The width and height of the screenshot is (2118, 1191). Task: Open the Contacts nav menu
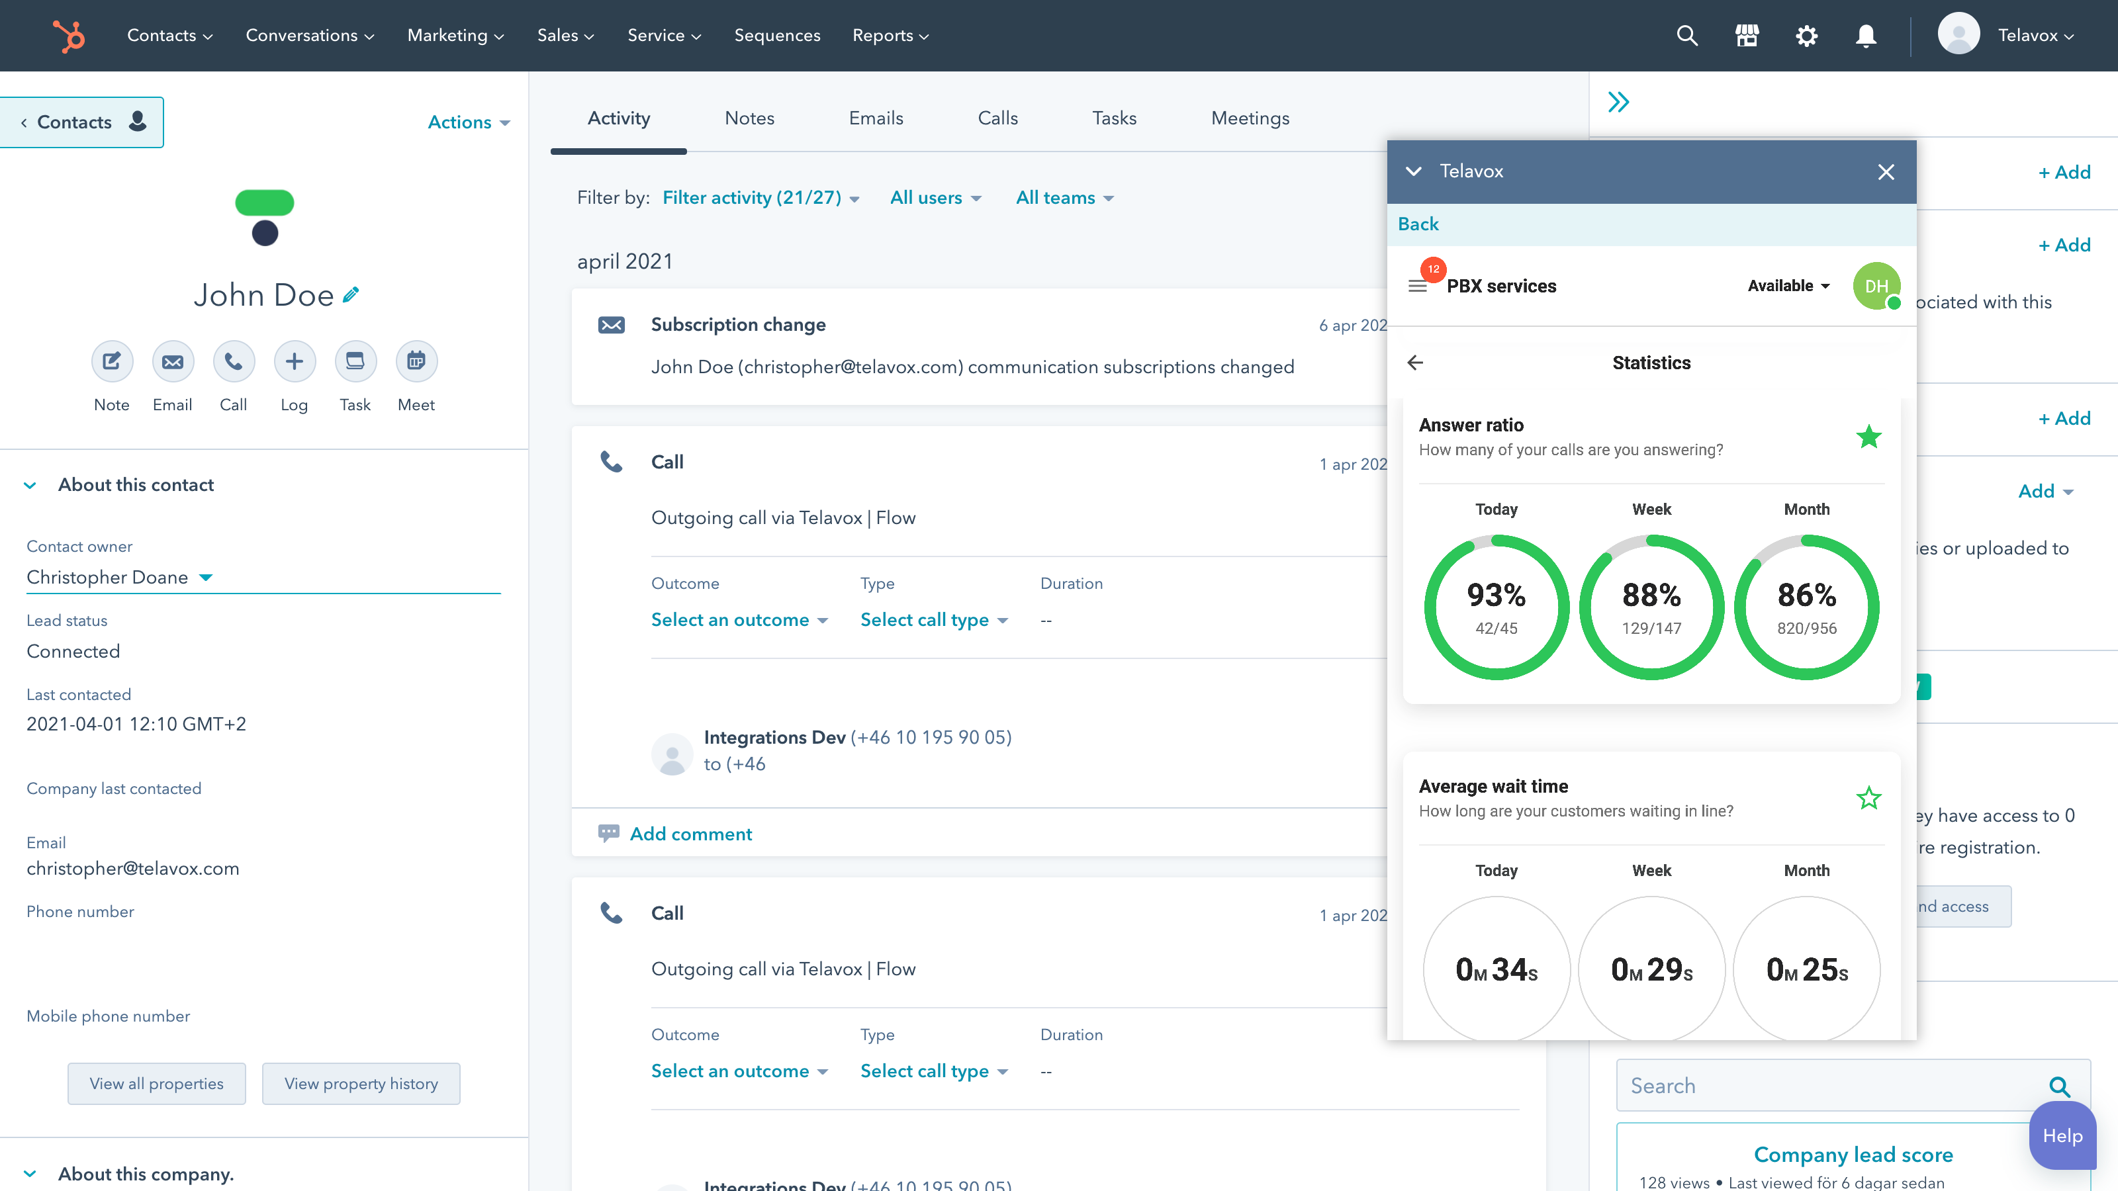tap(169, 35)
